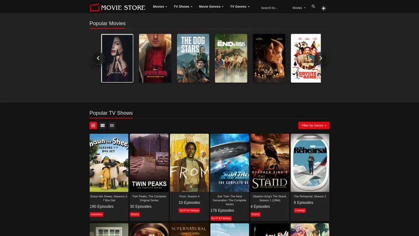
Task: Click the Shaun the Sheep, Seasons 1-7 title
Action: point(109,198)
